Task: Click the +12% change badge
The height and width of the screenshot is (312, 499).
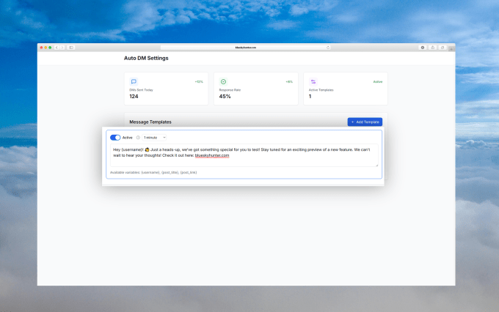Action: [x=199, y=81]
